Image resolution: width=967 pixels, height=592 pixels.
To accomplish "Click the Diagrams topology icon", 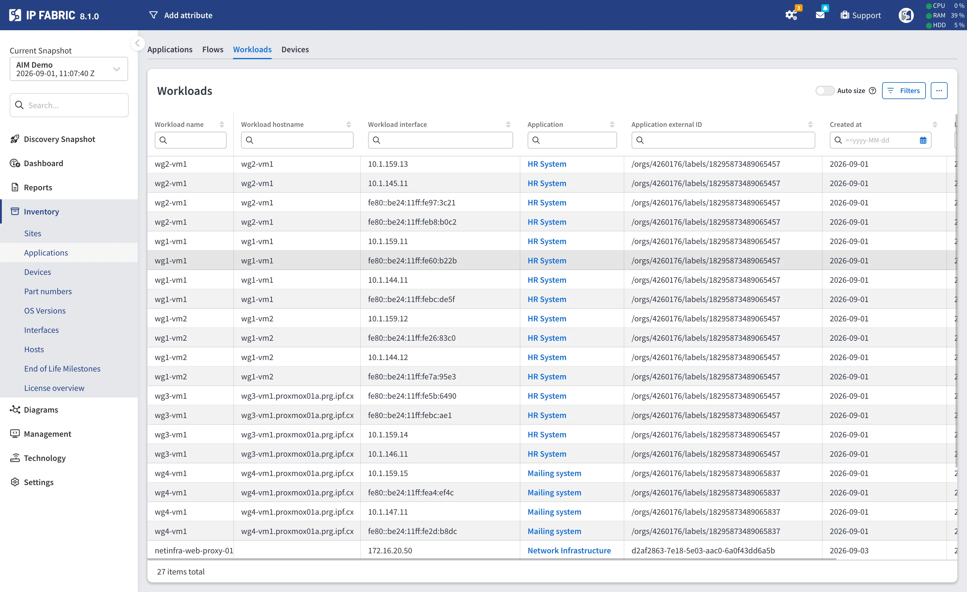I will tap(15, 409).
